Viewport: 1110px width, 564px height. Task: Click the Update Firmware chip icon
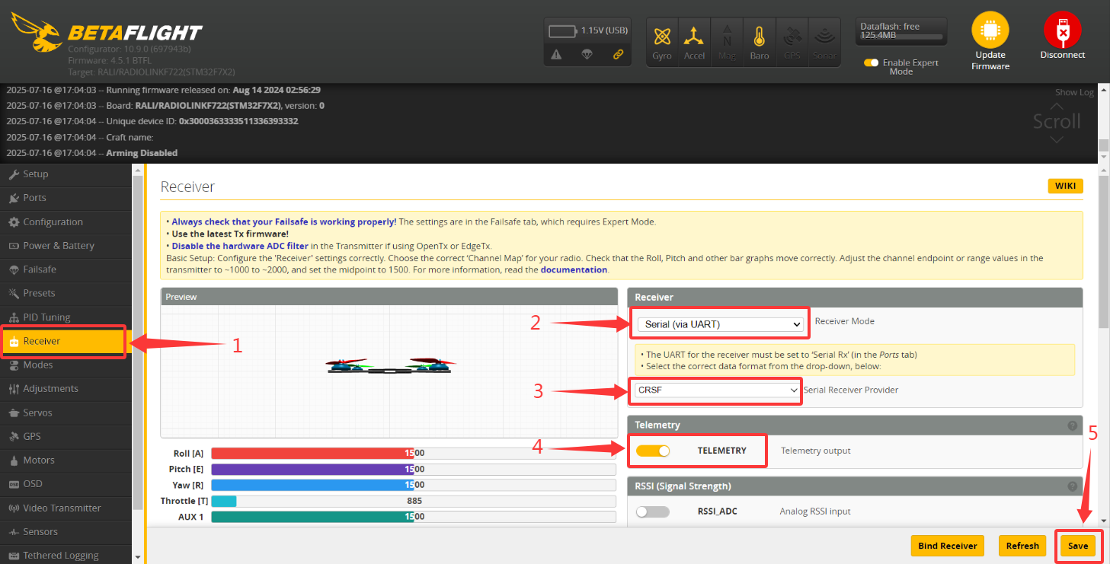[x=990, y=31]
